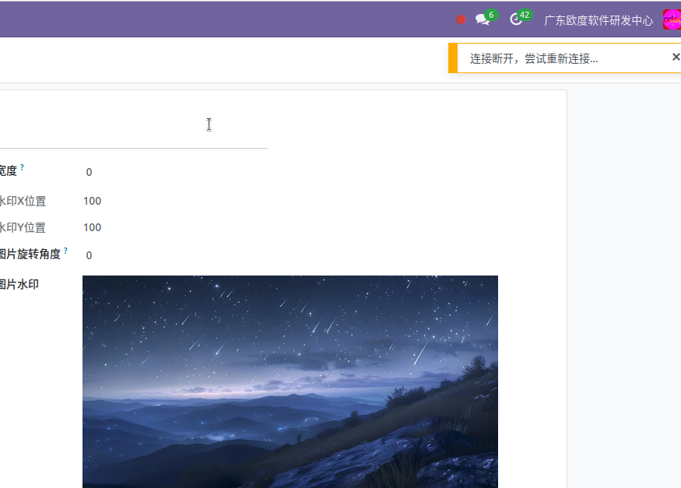Show help tooltip for 宽度
Viewport: 681px width, 488px height.
pos(22,167)
